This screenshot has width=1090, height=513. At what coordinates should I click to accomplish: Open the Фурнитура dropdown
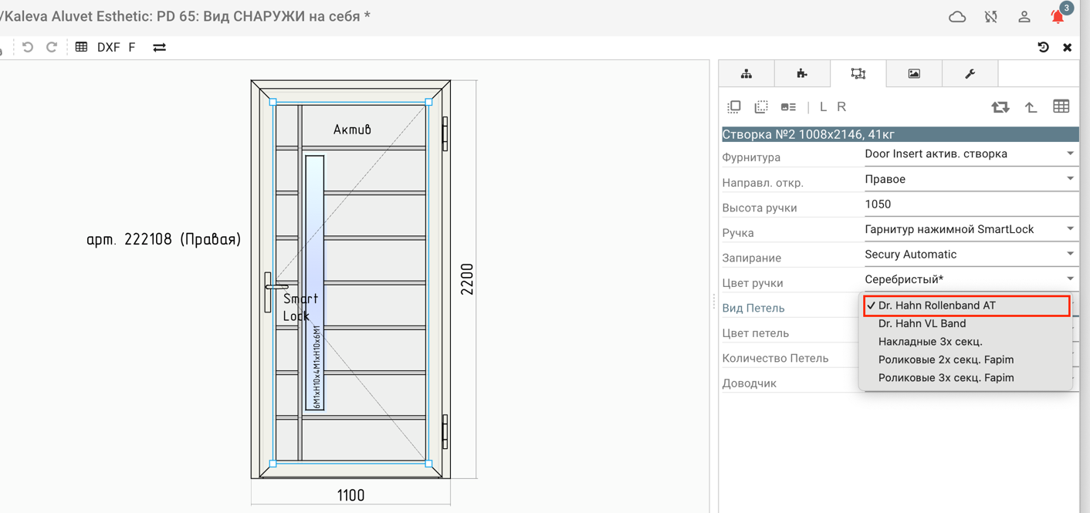[970, 154]
